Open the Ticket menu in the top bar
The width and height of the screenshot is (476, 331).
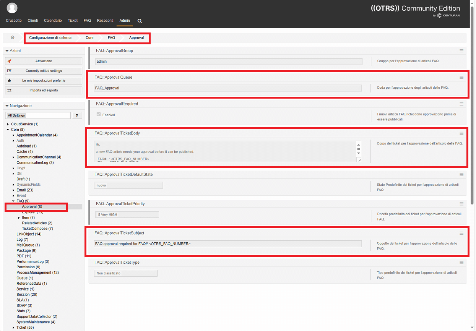tap(73, 21)
